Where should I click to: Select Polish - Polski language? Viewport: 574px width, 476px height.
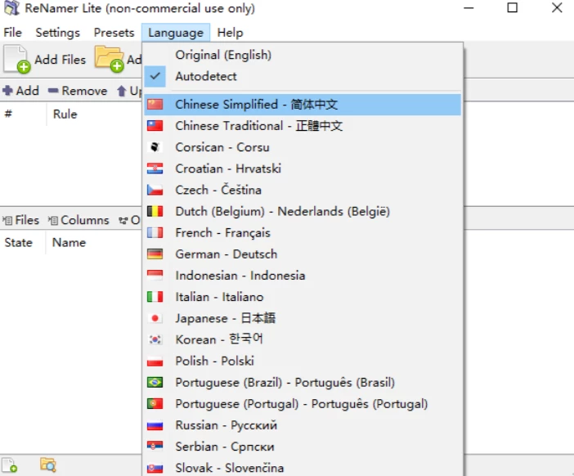click(303, 361)
